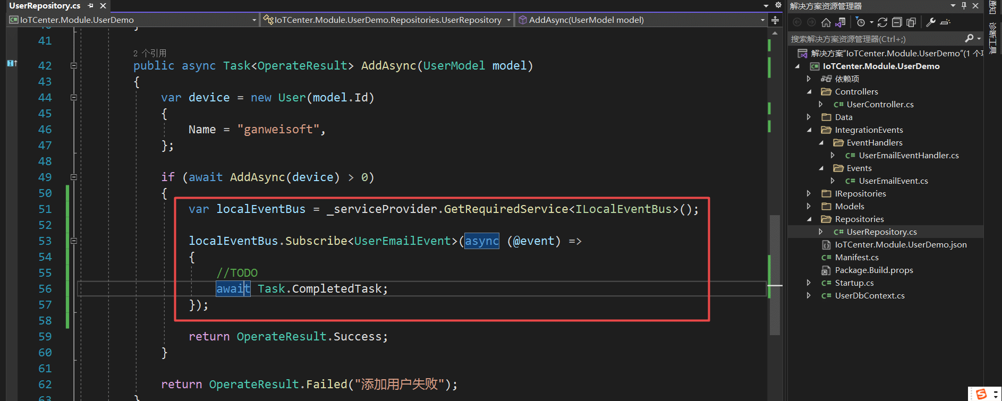Click the '2 个引用' references CodeLens link
The image size is (1002, 401).
point(150,53)
